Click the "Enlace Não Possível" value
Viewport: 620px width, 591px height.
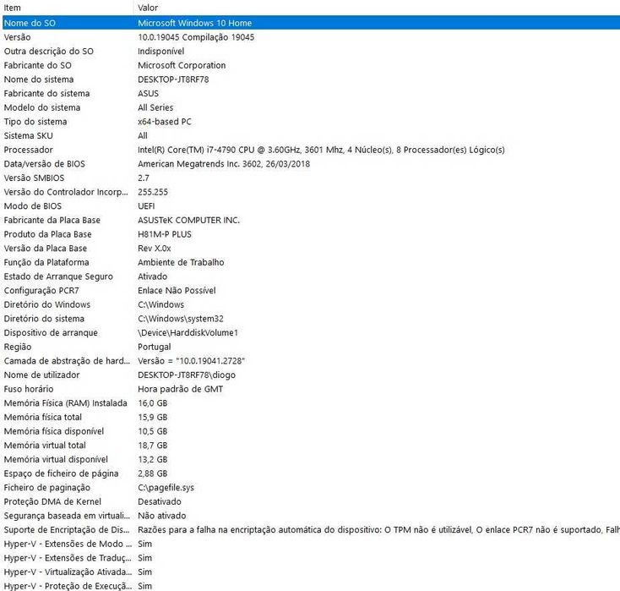click(177, 291)
